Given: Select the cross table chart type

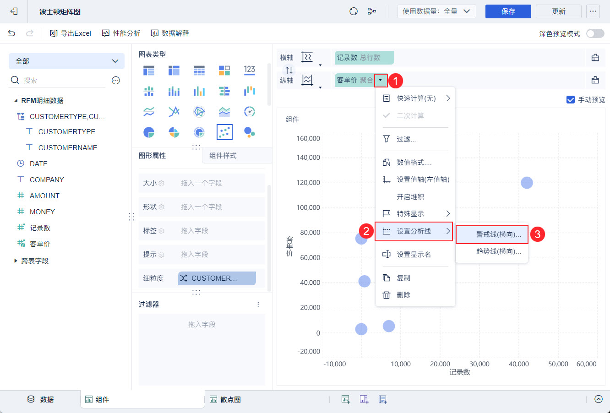Looking at the screenshot, I should tap(174, 70).
